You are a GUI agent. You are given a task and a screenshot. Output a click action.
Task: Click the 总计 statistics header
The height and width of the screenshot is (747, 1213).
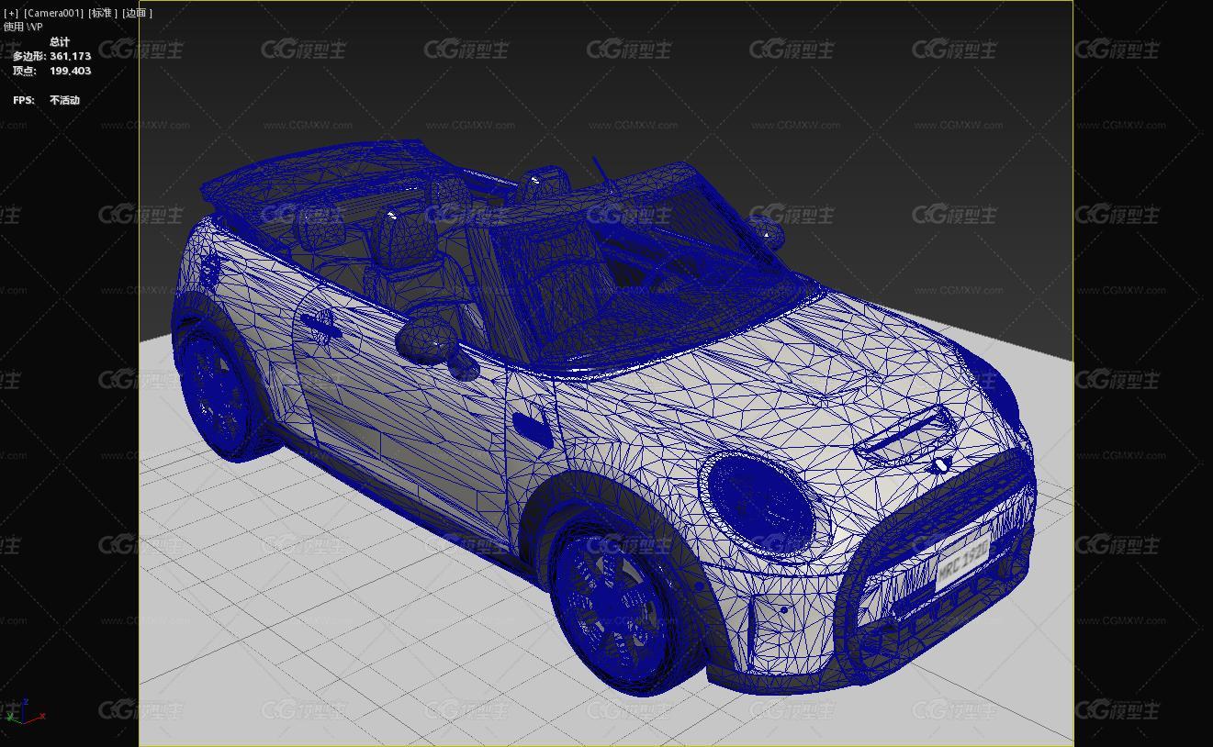coord(60,42)
